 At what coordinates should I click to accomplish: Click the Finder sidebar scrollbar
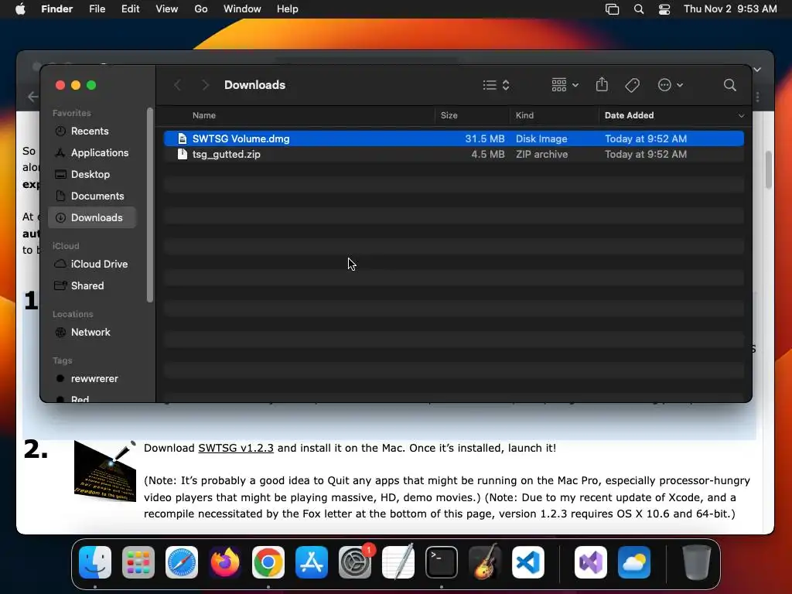(x=149, y=204)
